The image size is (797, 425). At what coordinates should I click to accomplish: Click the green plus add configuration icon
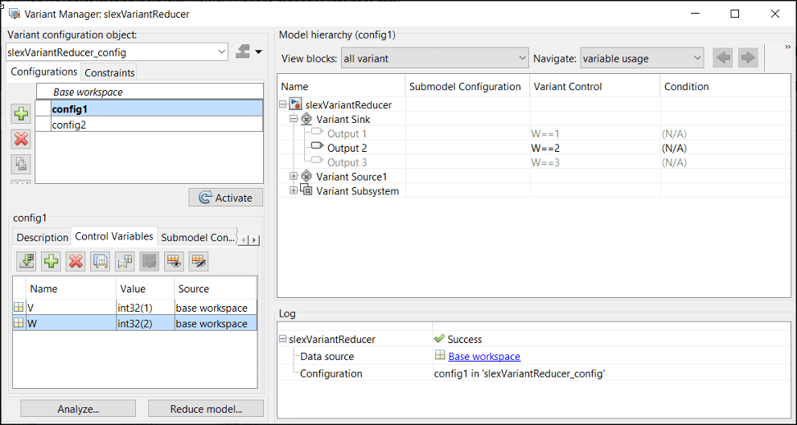[21, 114]
